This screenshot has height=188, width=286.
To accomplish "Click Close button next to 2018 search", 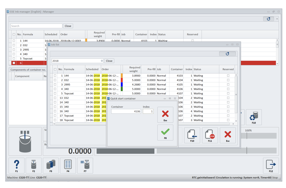I will coord(109,61).
